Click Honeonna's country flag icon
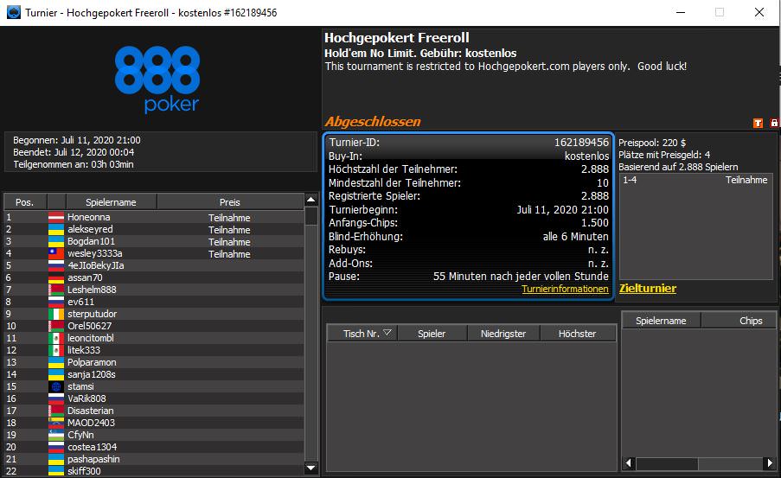 click(x=56, y=218)
